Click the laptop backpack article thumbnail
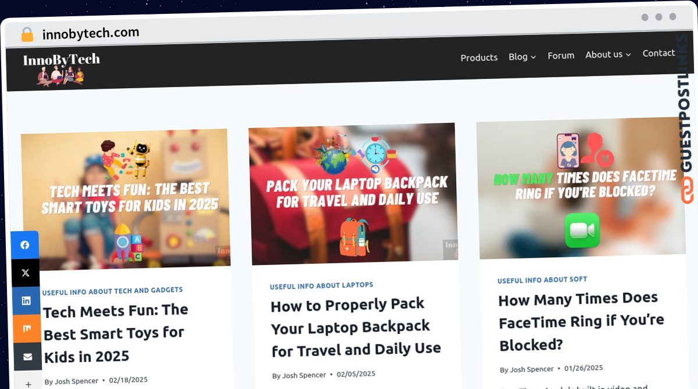 (x=353, y=193)
